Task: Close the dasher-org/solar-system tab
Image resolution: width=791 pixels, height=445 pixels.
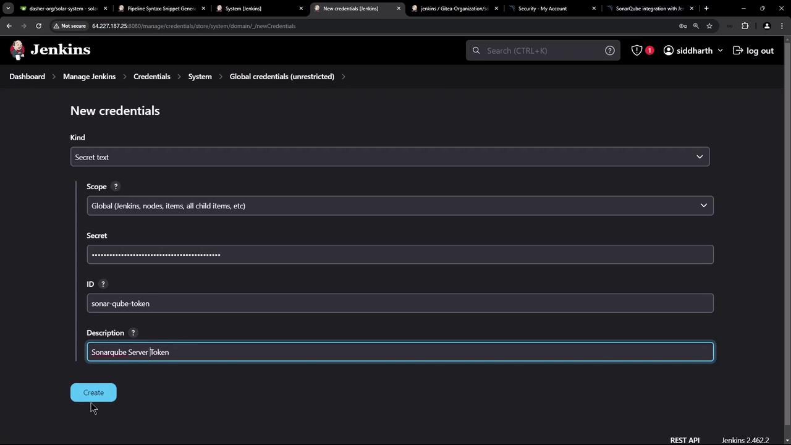Action: (x=106, y=9)
